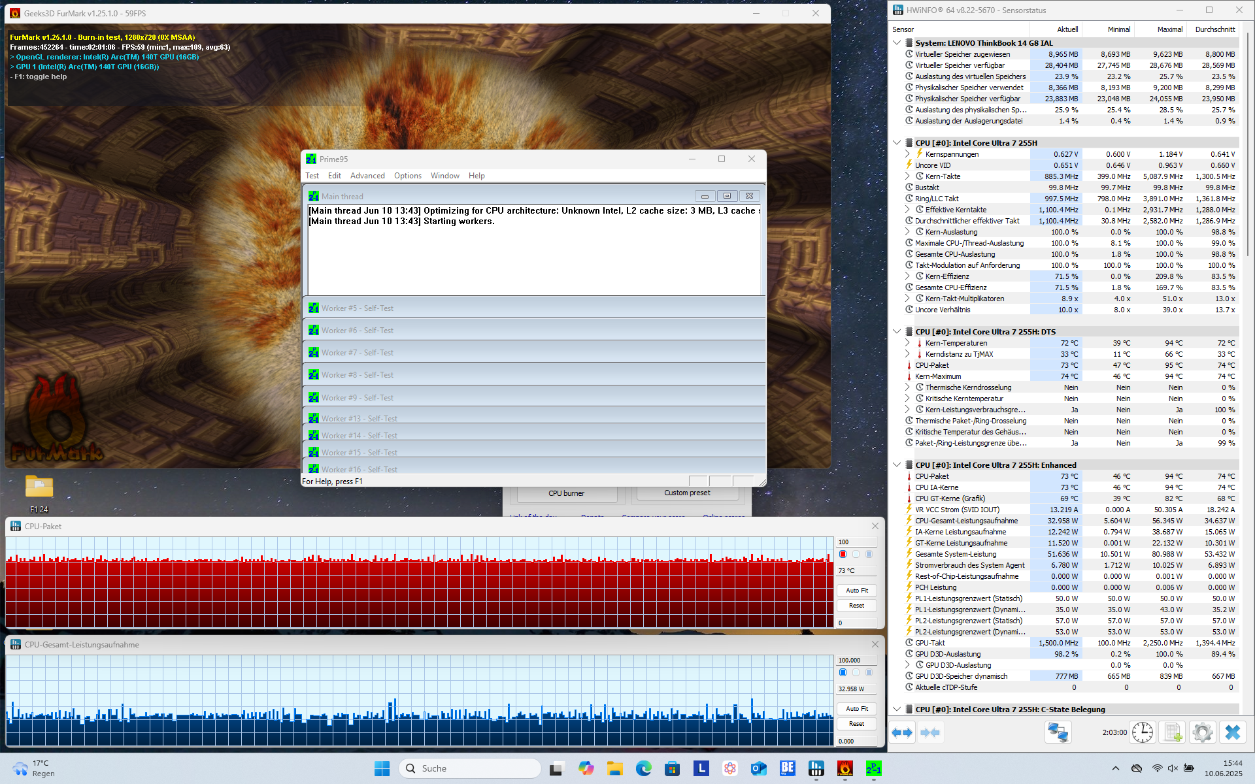
Task: Start logging with the sheet-plus icon
Action: click(1172, 732)
